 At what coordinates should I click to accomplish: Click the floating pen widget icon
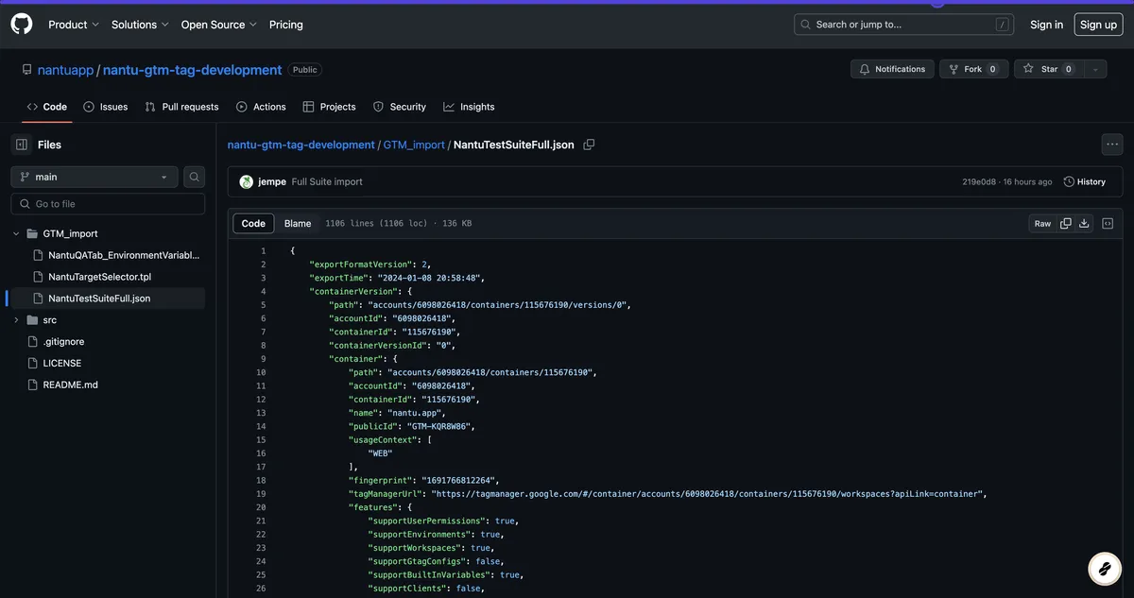pyautogui.click(x=1103, y=568)
